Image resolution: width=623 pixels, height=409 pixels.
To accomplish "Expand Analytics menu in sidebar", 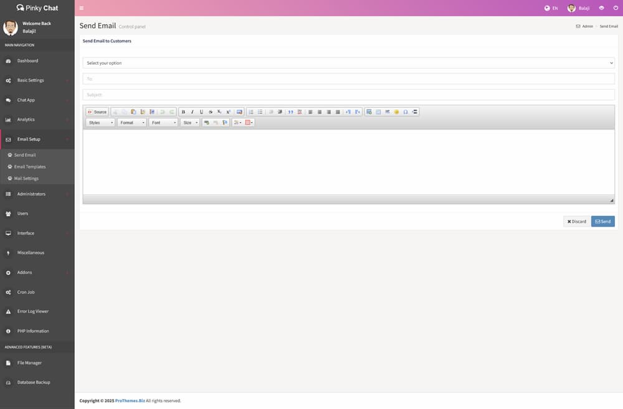I will [x=37, y=120].
